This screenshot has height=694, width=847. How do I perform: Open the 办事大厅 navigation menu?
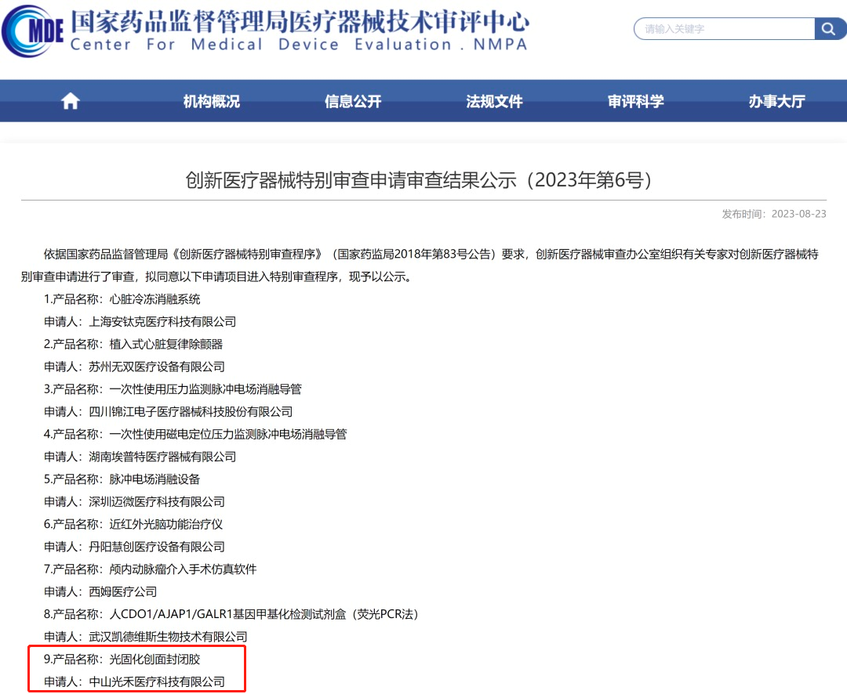[x=776, y=100]
